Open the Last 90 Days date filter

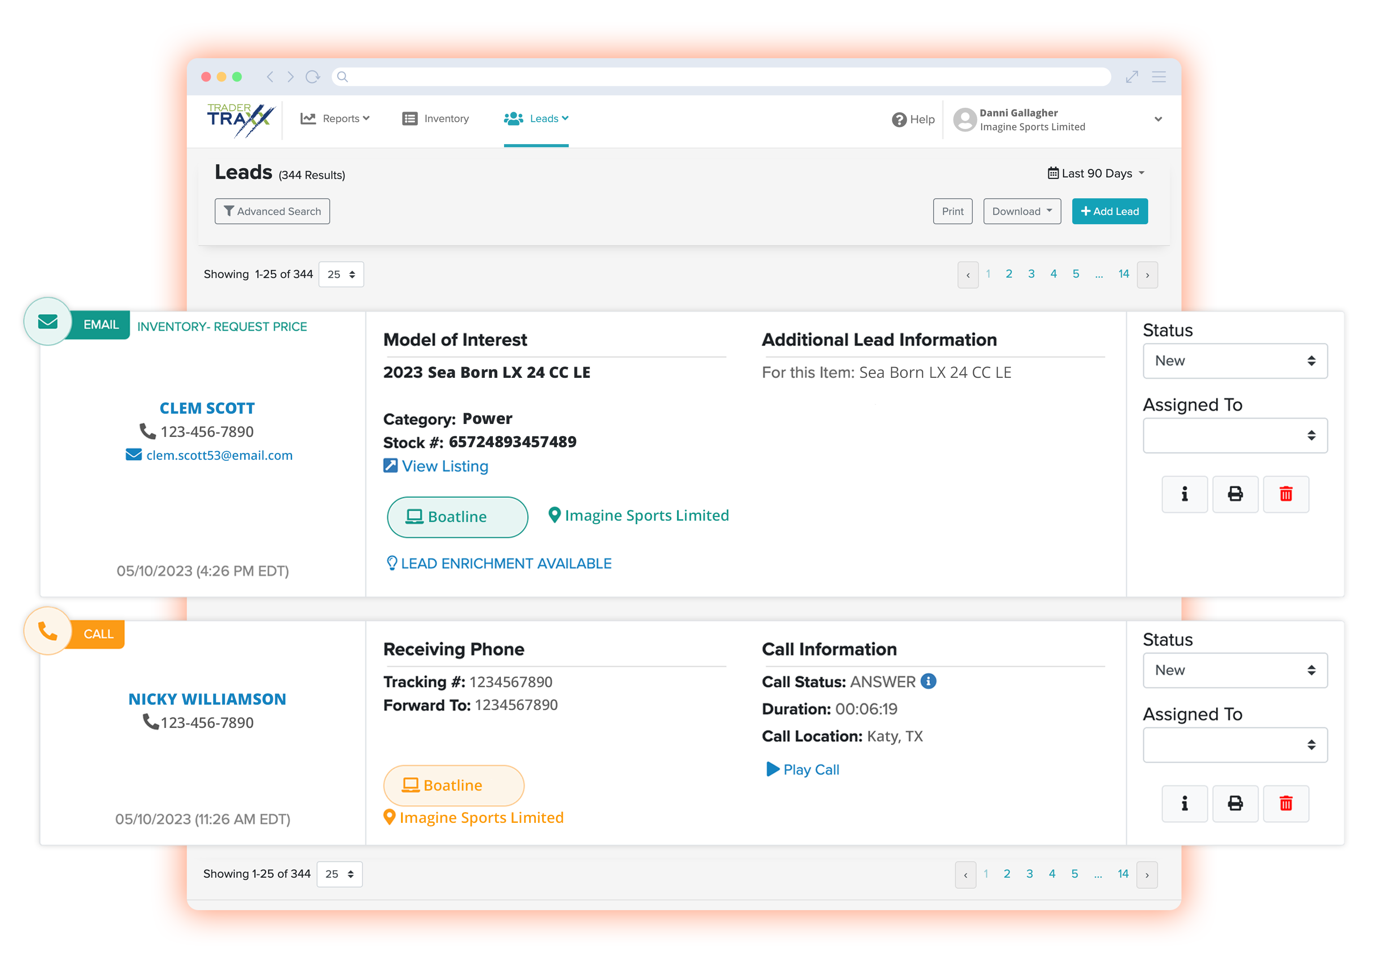(x=1096, y=174)
